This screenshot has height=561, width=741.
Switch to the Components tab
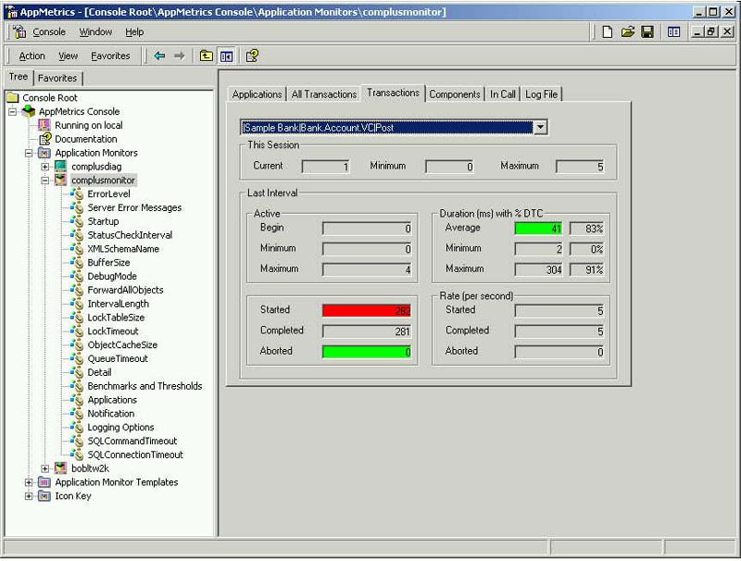click(x=455, y=94)
